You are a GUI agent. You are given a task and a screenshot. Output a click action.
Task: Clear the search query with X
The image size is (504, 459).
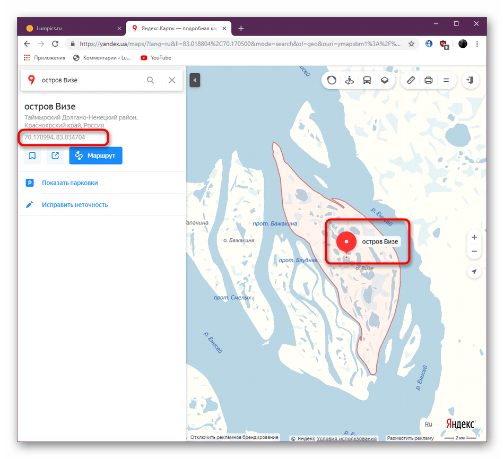pyautogui.click(x=172, y=80)
